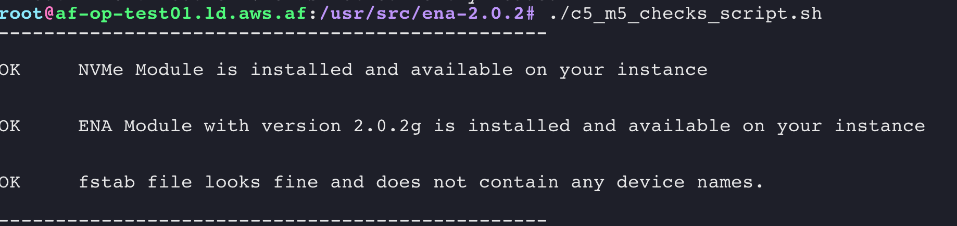Click the top dashed separator line

point(273,34)
